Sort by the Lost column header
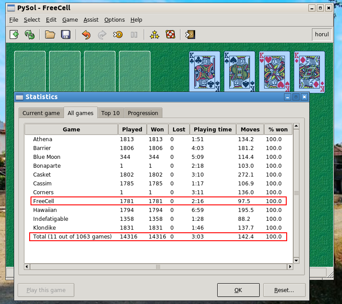Screen dimensions: 342x304 [179, 130]
